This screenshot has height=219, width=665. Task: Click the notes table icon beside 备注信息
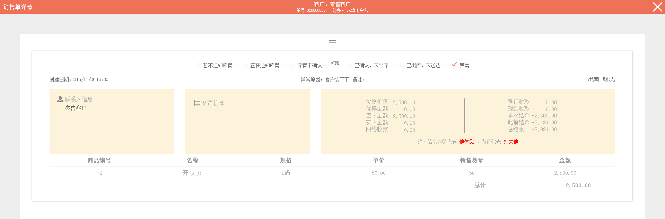pyautogui.click(x=197, y=103)
